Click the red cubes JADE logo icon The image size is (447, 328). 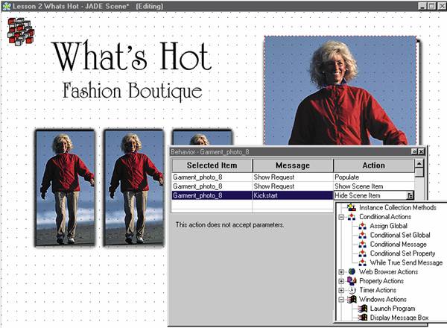[x=21, y=31]
